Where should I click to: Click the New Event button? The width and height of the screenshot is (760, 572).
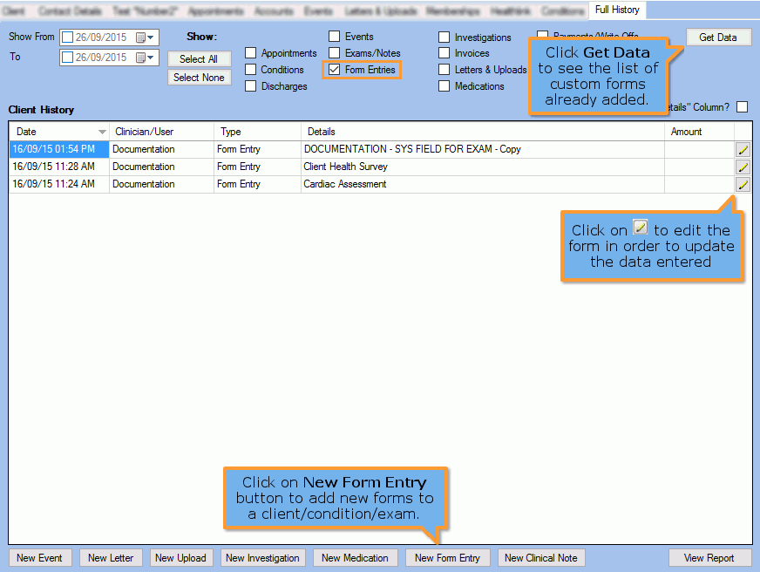point(39,558)
